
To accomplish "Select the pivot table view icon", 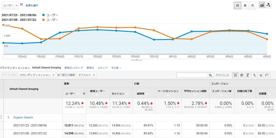I will (x=267, y=75).
